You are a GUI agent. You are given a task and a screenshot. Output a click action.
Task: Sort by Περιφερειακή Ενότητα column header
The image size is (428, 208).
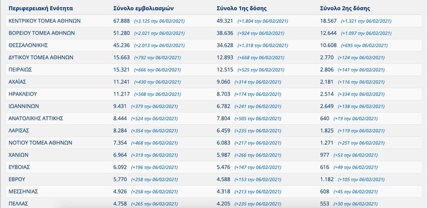(40, 8)
